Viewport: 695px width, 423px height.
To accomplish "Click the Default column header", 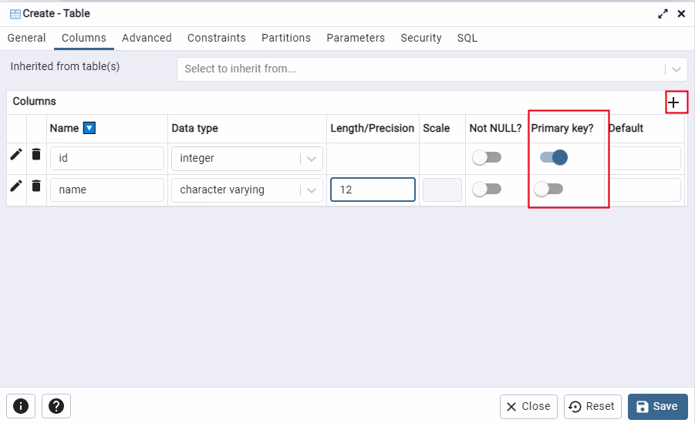I will pyautogui.click(x=626, y=129).
